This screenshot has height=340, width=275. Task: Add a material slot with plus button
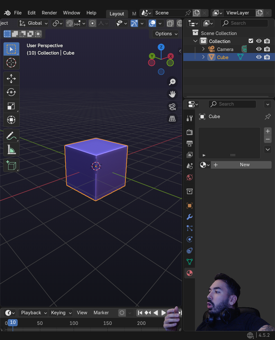[268, 131]
